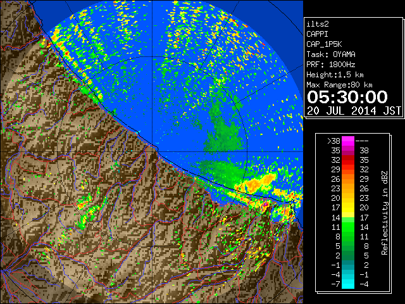Click the 'ilts2' label in info box
Image resolution: width=405 pixels, height=304 pixels.
[318, 24]
